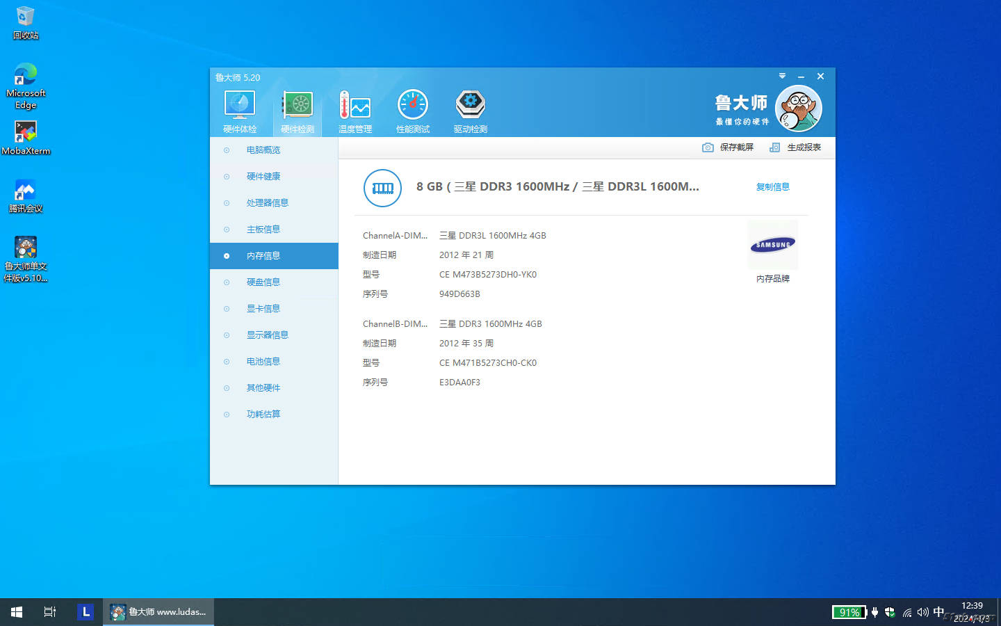Select 处理器信息 in the sidebar
The width and height of the screenshot is (1001, 626).
tap(268, 203)
